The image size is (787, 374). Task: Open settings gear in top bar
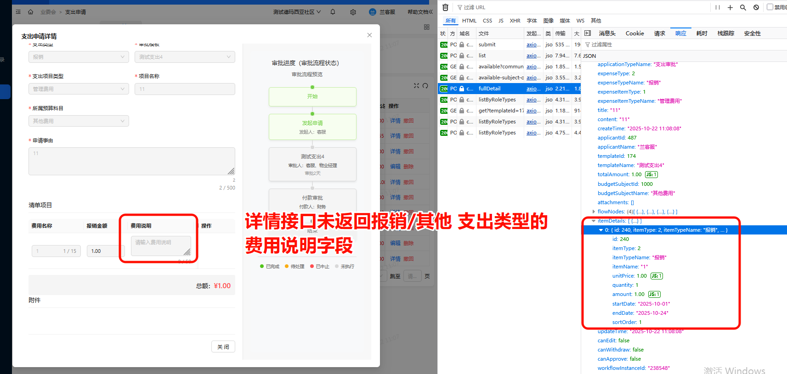[x=353, y=12]
